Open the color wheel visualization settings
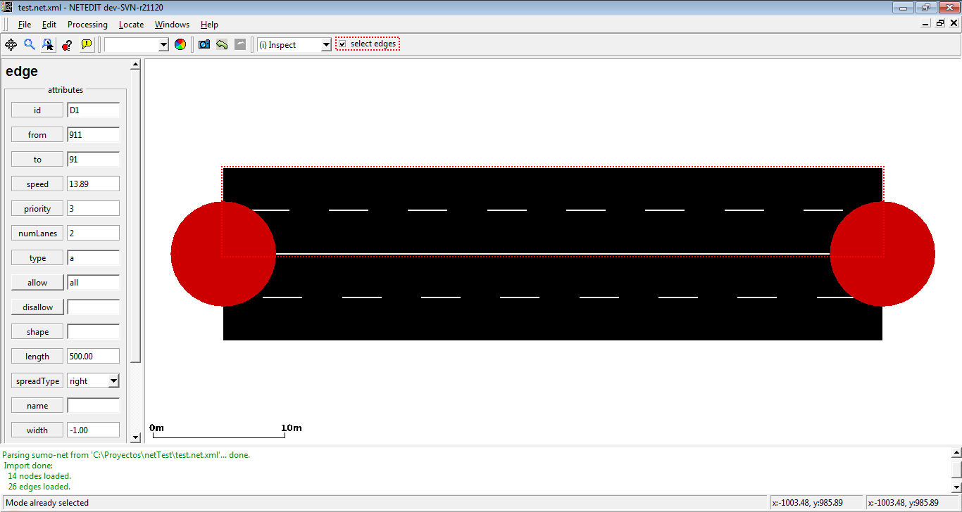Viewport: 962px width, 512px height. pyautogui.click(x=180, y=44)
